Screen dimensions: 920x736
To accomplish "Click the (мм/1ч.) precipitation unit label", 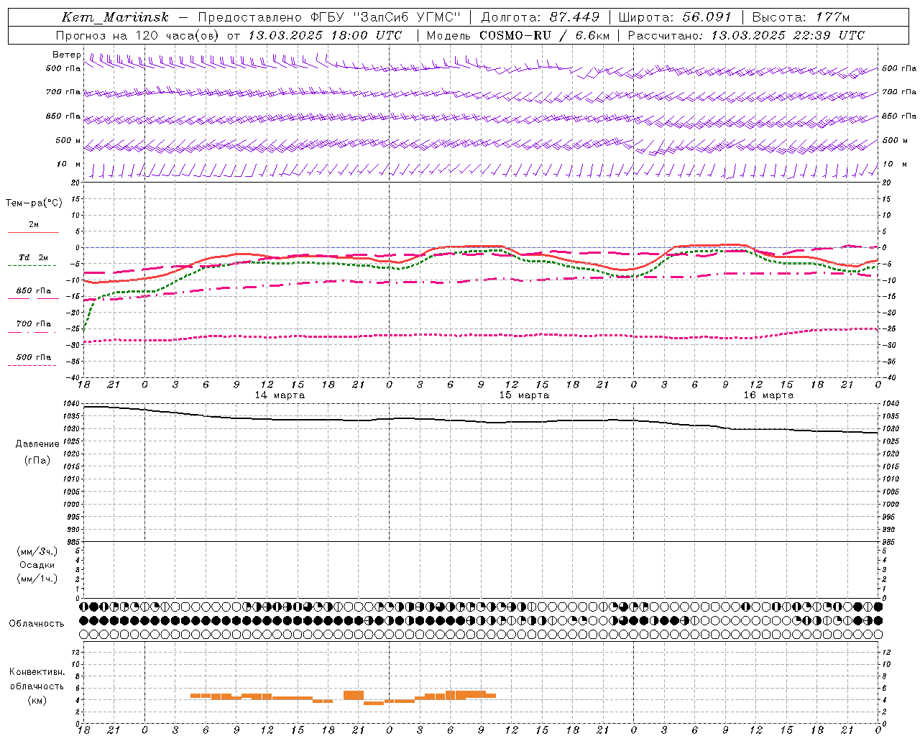I will pos(37,579).
